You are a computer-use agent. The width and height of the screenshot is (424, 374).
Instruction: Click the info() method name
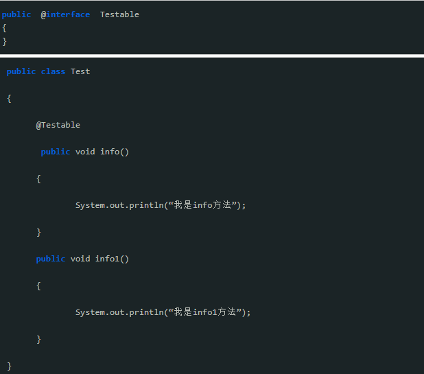pos(115,152)
